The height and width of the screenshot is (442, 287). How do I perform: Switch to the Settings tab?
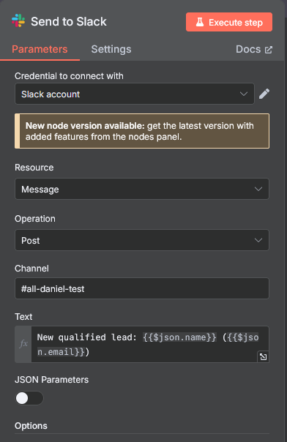tap(111, 49)
